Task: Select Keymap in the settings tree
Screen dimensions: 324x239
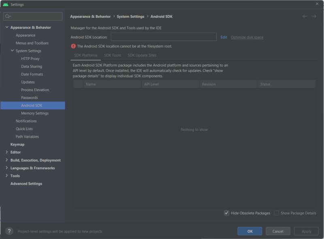Action: (x=17, y=144)
